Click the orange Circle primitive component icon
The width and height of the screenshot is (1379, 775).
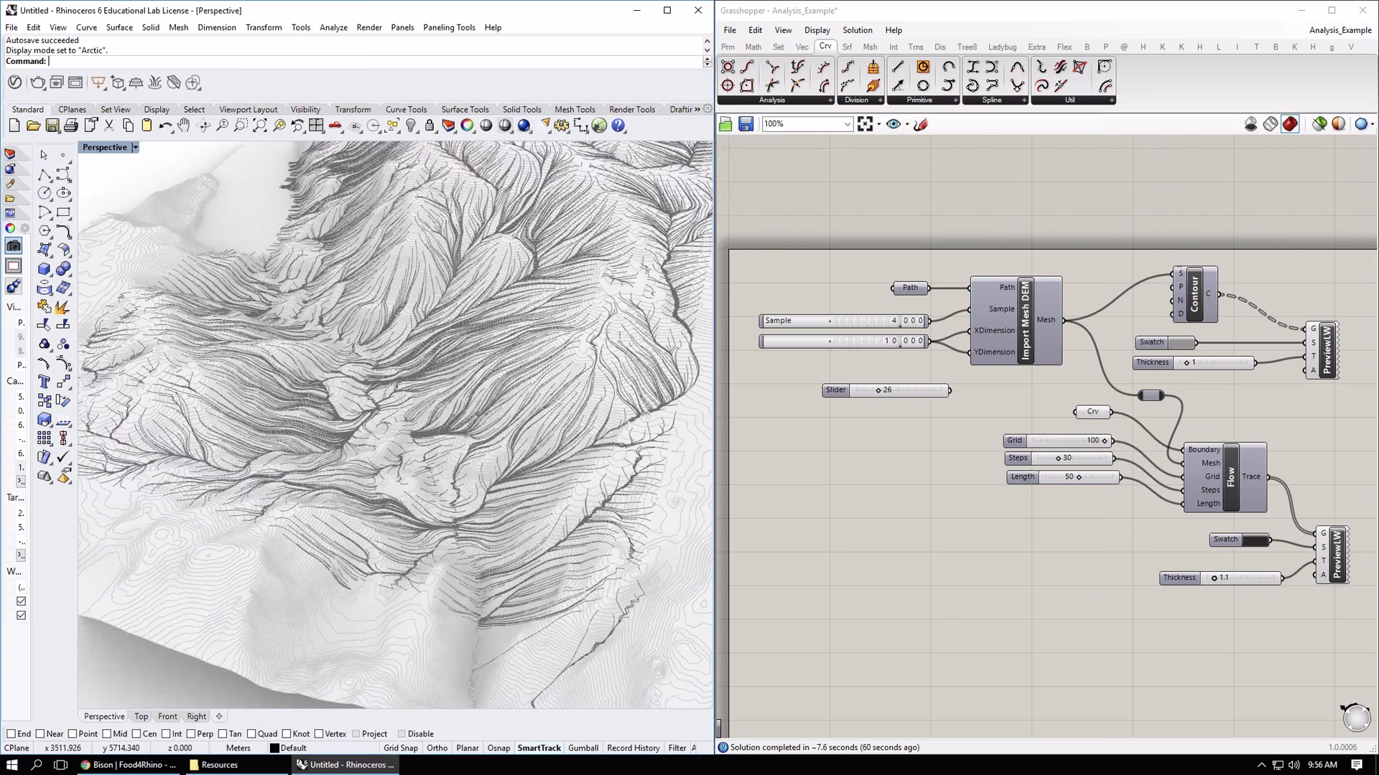[x=923, y=67]
